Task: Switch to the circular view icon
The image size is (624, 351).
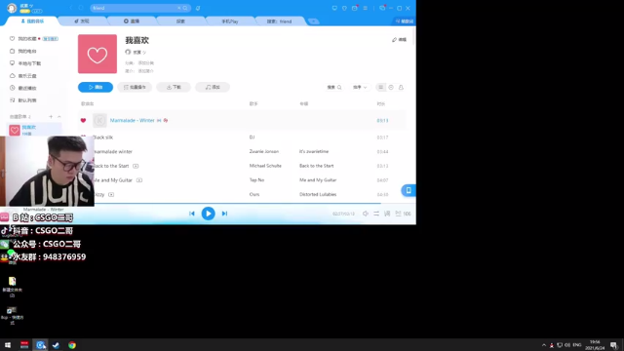Action: tap(391, 87)
